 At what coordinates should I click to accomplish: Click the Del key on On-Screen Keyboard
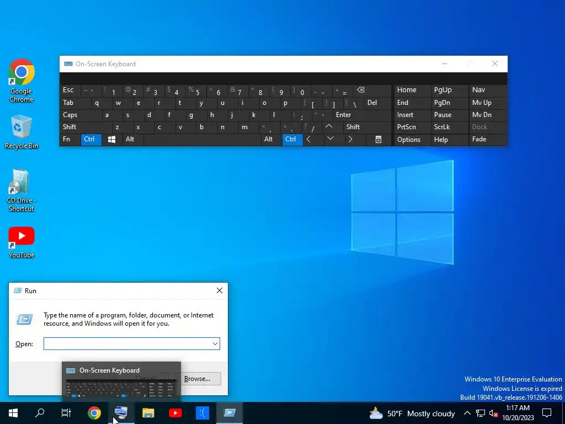377,103
